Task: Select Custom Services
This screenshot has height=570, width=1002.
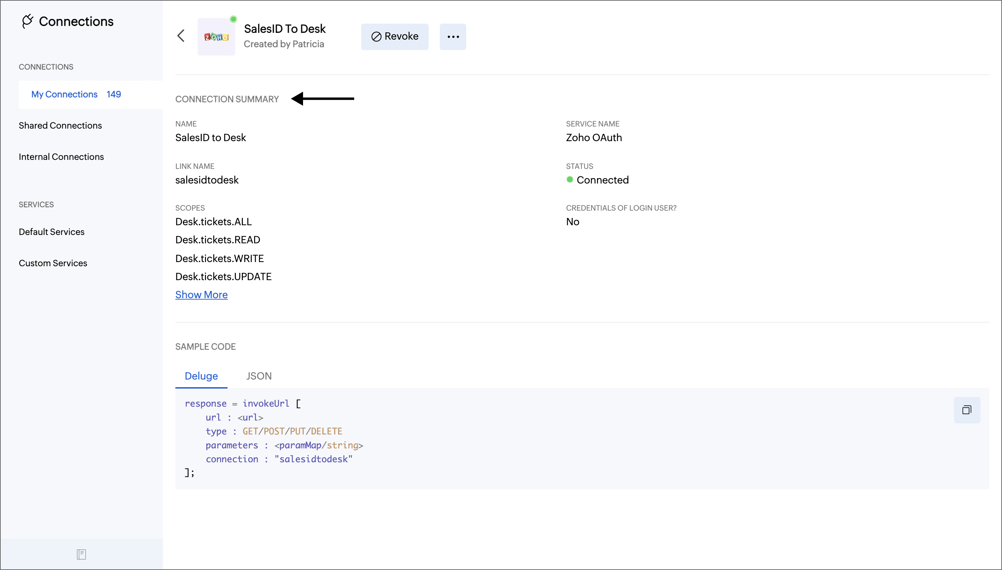Action: (53, 263)
